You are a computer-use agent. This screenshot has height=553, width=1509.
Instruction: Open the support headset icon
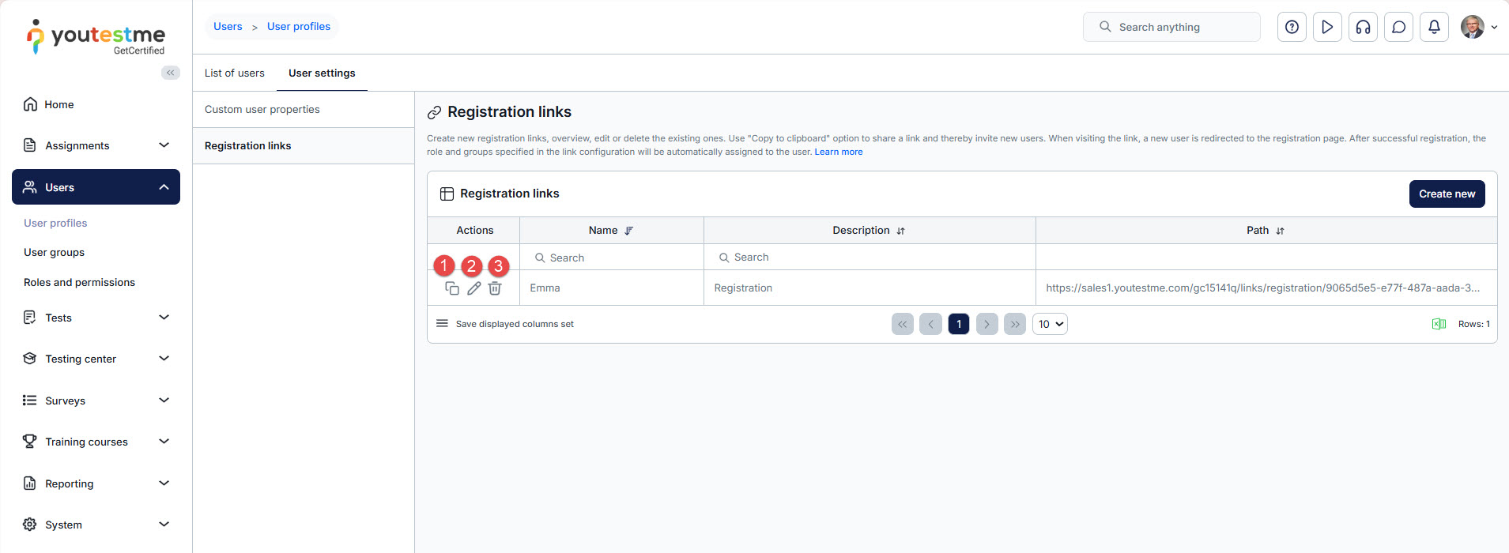coord(1363,27)
